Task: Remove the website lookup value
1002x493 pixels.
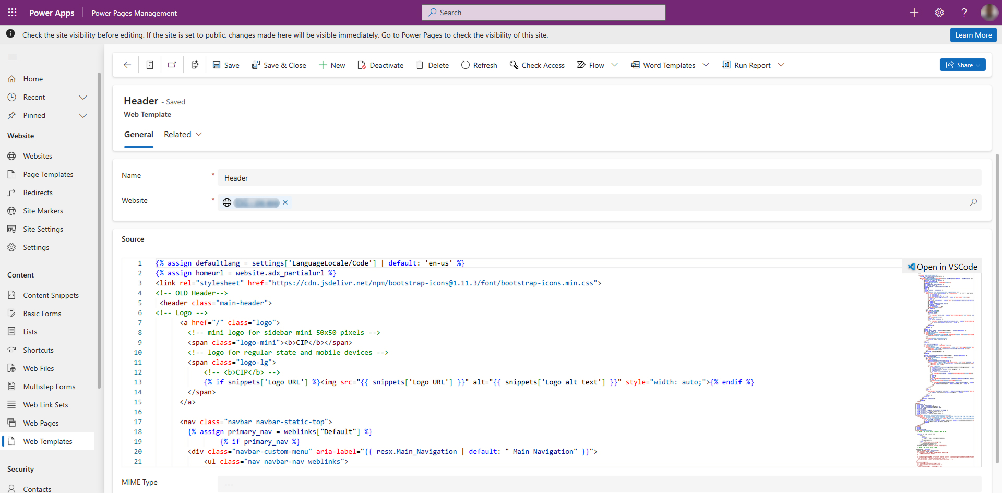Action: click(285, 202)
